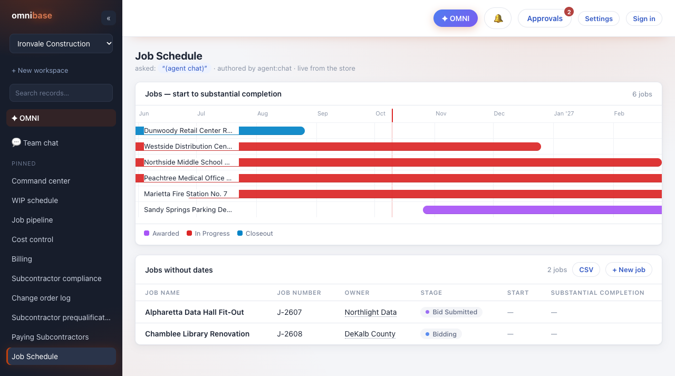Collapse the sidebar with the chevron button
This screenshot has width=675, height=376.
point(108,18)
